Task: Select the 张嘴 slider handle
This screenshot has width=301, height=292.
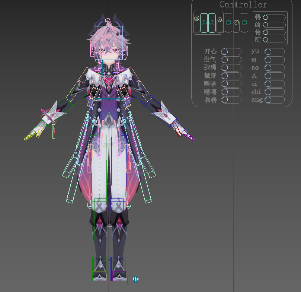Action: (x=224, y=68)
